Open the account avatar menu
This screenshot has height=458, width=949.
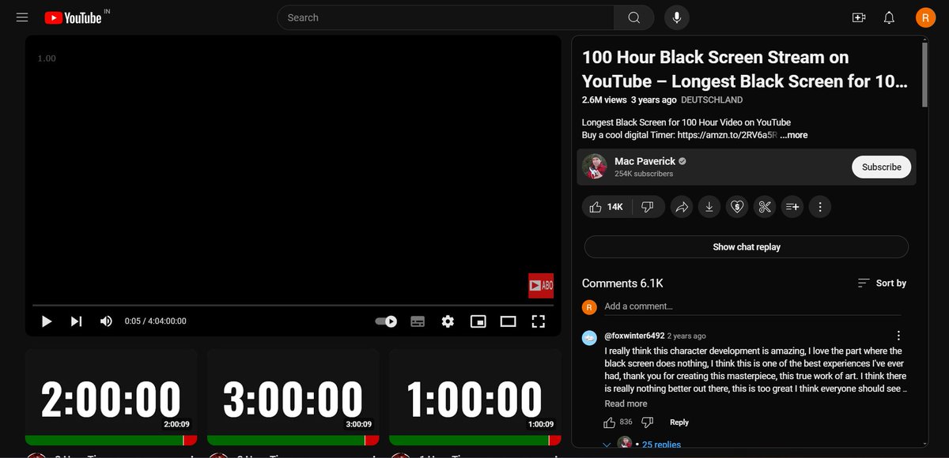pyautogui.click(x=925, y=17)
